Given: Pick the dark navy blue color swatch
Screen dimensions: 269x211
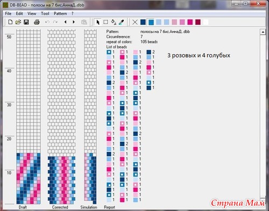Looking at the screenshot, I should click(143, 22).
